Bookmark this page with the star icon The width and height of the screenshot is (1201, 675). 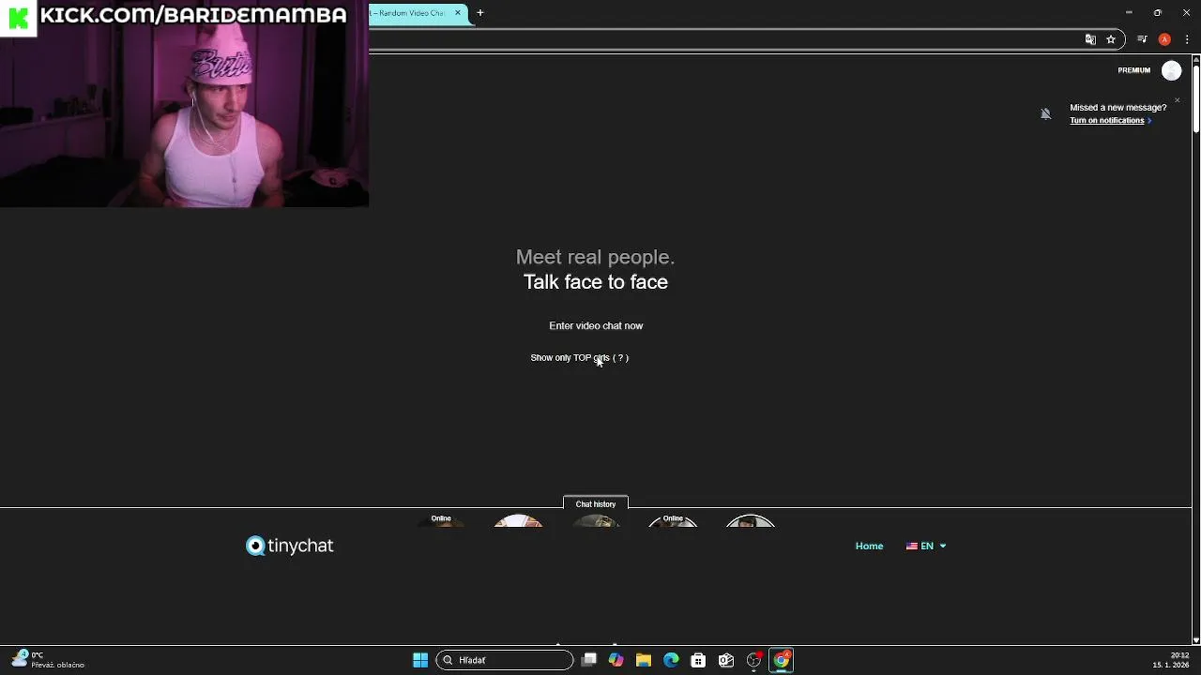[x=1111, y=39]
